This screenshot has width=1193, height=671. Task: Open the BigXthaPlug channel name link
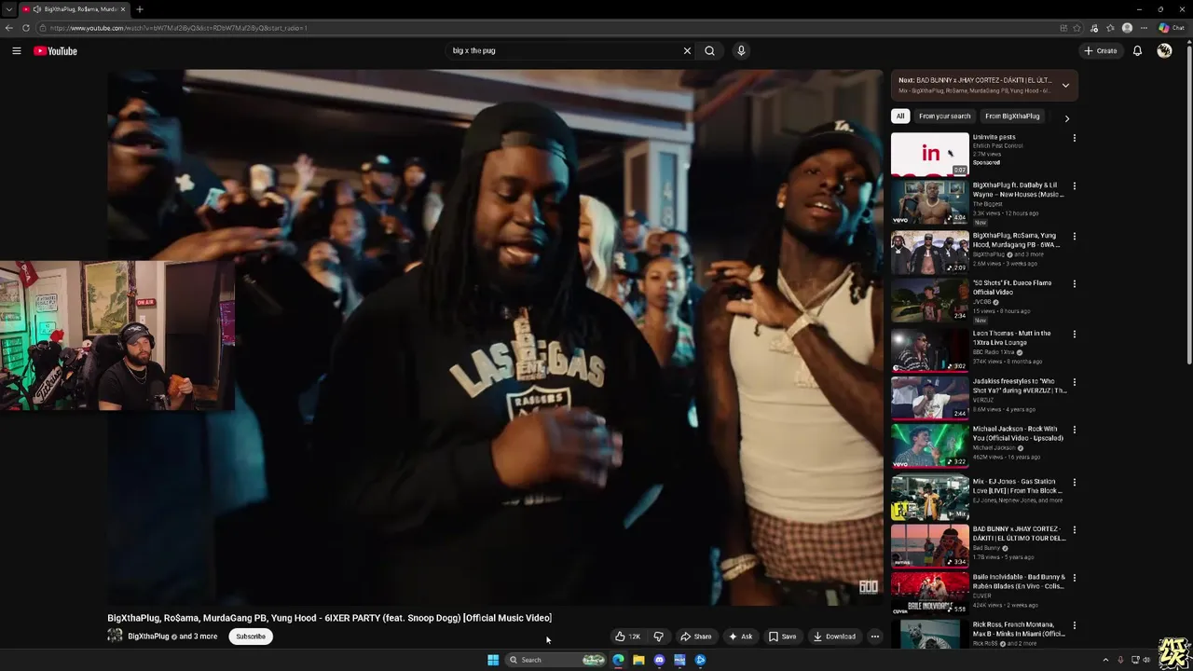tap(148, 637)
